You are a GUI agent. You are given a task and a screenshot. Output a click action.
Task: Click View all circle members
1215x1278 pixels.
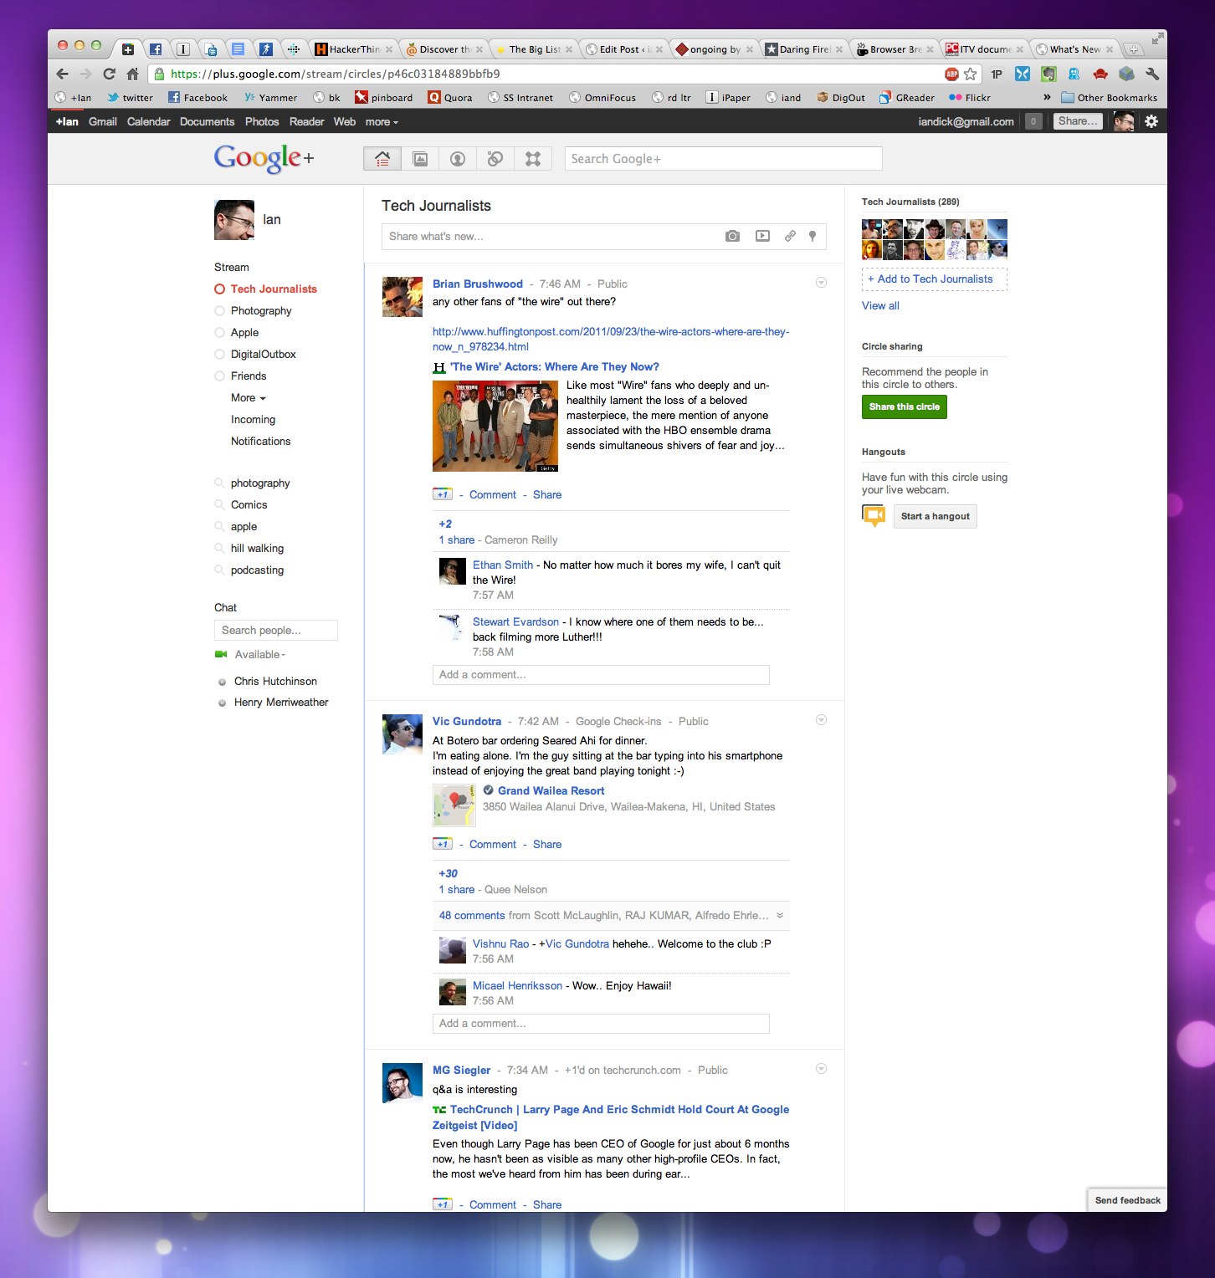(x=880, y=306)
